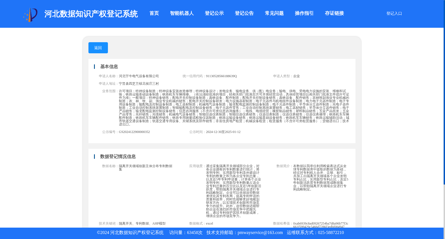
Task: Click the 数据哈希值 hash string
Action: pos(321,225)
